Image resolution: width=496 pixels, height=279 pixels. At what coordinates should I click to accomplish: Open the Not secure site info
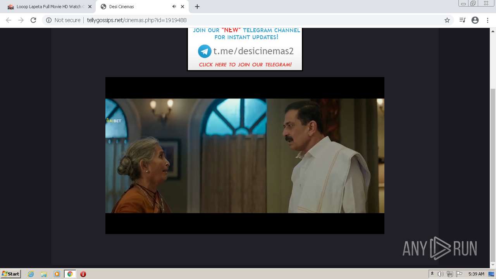[63, 20]
